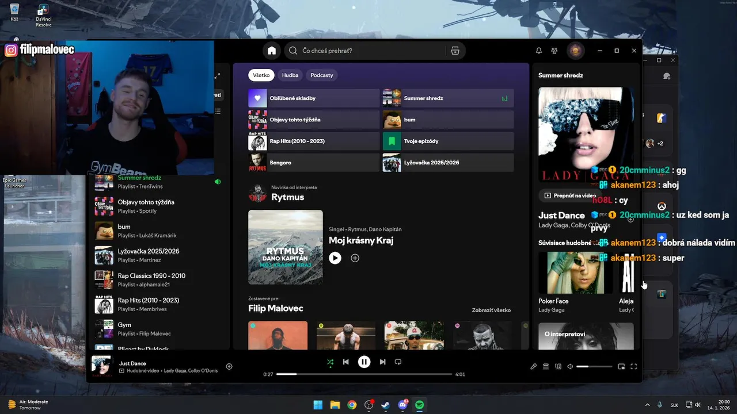Open connect to a device
Screen dimensions: 737x414
click(x=558, y=366)
